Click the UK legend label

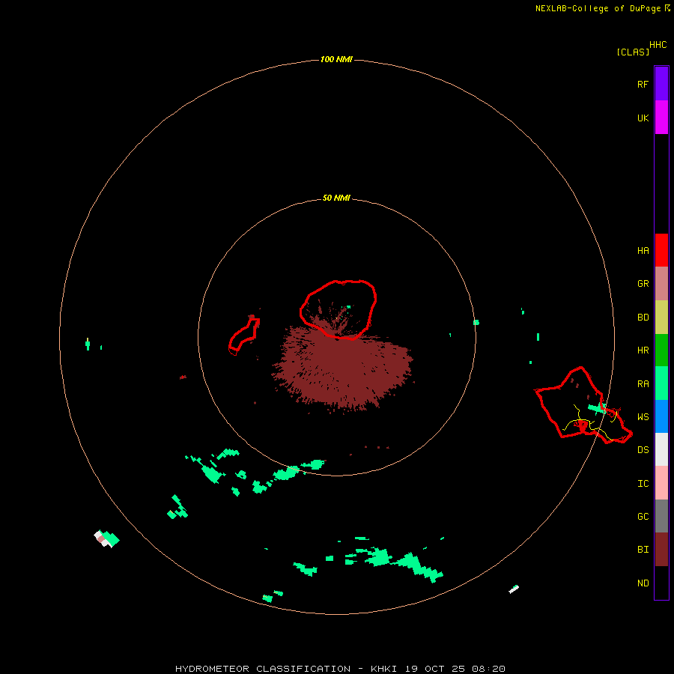coord(643,118)
